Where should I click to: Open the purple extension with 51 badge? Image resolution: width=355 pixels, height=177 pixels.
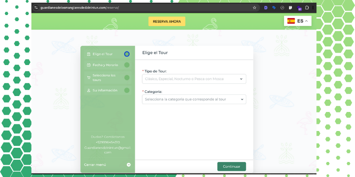tap(300, 8)
